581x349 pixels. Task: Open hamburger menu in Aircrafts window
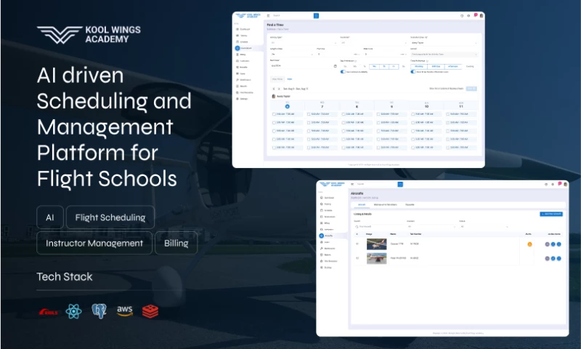pyautogui.click(x=352, y=185)
